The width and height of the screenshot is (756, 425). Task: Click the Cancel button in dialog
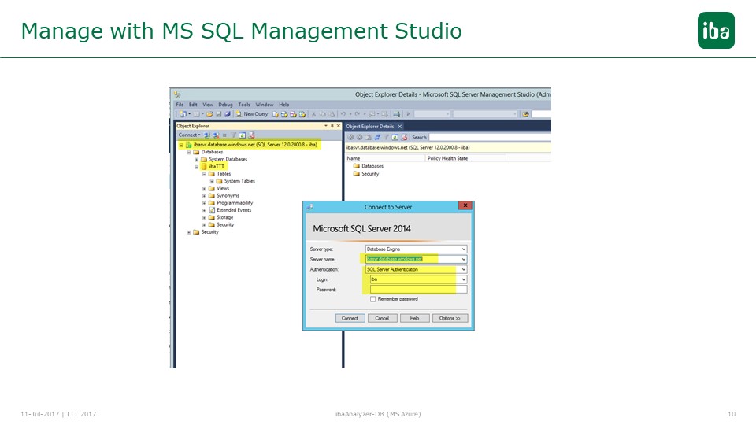pyautogui.click(x=383, y=318)
